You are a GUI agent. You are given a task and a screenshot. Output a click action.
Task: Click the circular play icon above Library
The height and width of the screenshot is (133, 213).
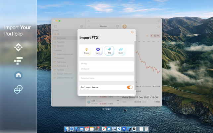coord(81,26)
